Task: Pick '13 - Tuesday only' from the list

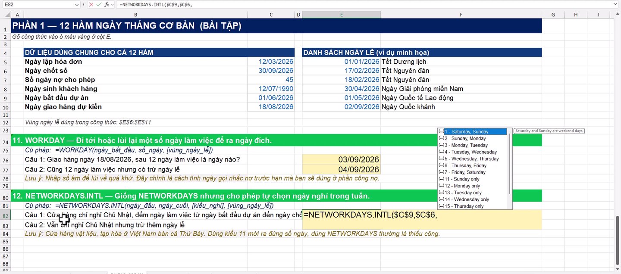Action: 472,193
